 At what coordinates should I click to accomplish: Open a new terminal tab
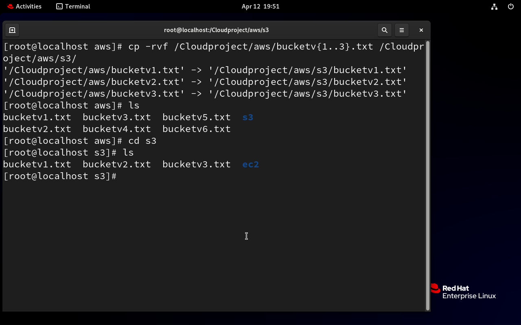tap(12, 30)
